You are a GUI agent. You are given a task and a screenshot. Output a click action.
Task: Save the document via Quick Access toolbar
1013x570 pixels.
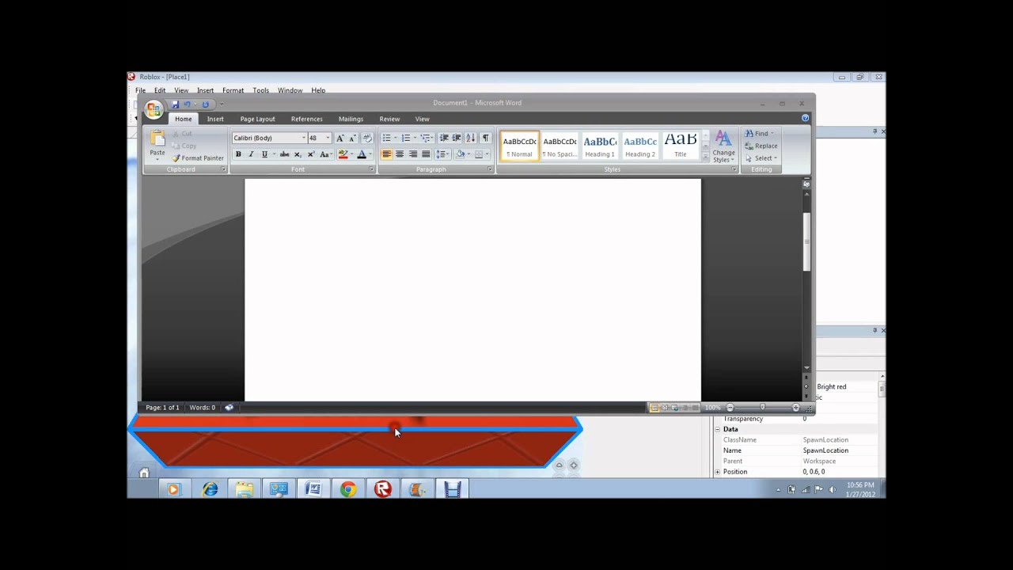pos(175,104)
